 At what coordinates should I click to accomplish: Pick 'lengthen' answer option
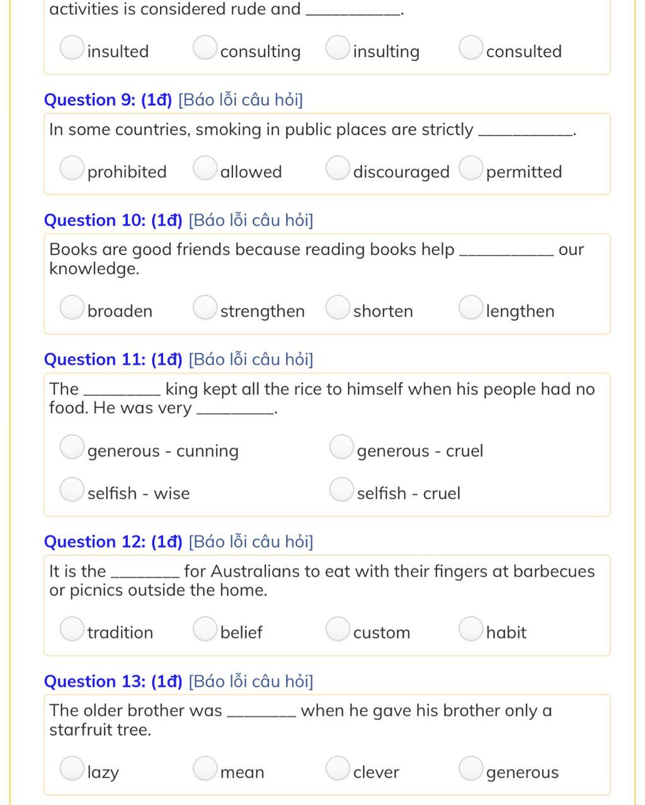point(471,307)
